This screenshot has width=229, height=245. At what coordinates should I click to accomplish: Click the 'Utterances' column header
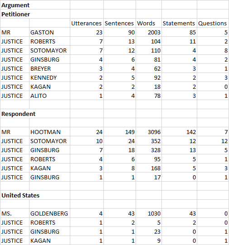click(86, 23)
